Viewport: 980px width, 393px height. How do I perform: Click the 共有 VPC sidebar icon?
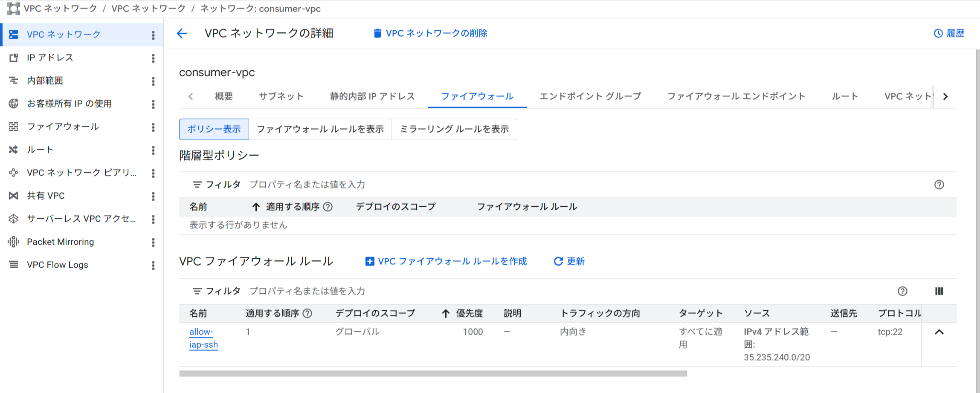(x=14, y=196)
